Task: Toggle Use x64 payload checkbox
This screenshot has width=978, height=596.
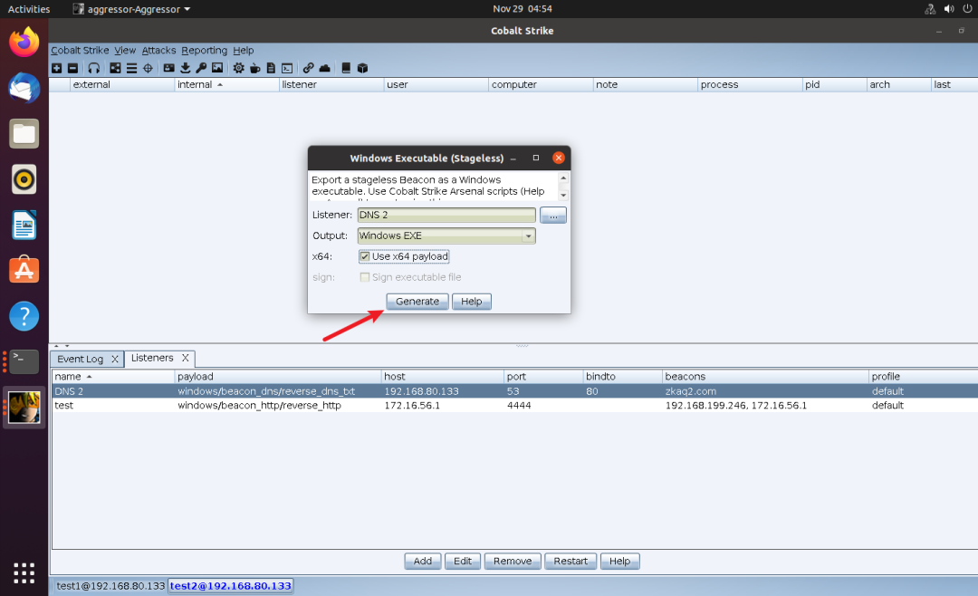Action: coord(365,256)
